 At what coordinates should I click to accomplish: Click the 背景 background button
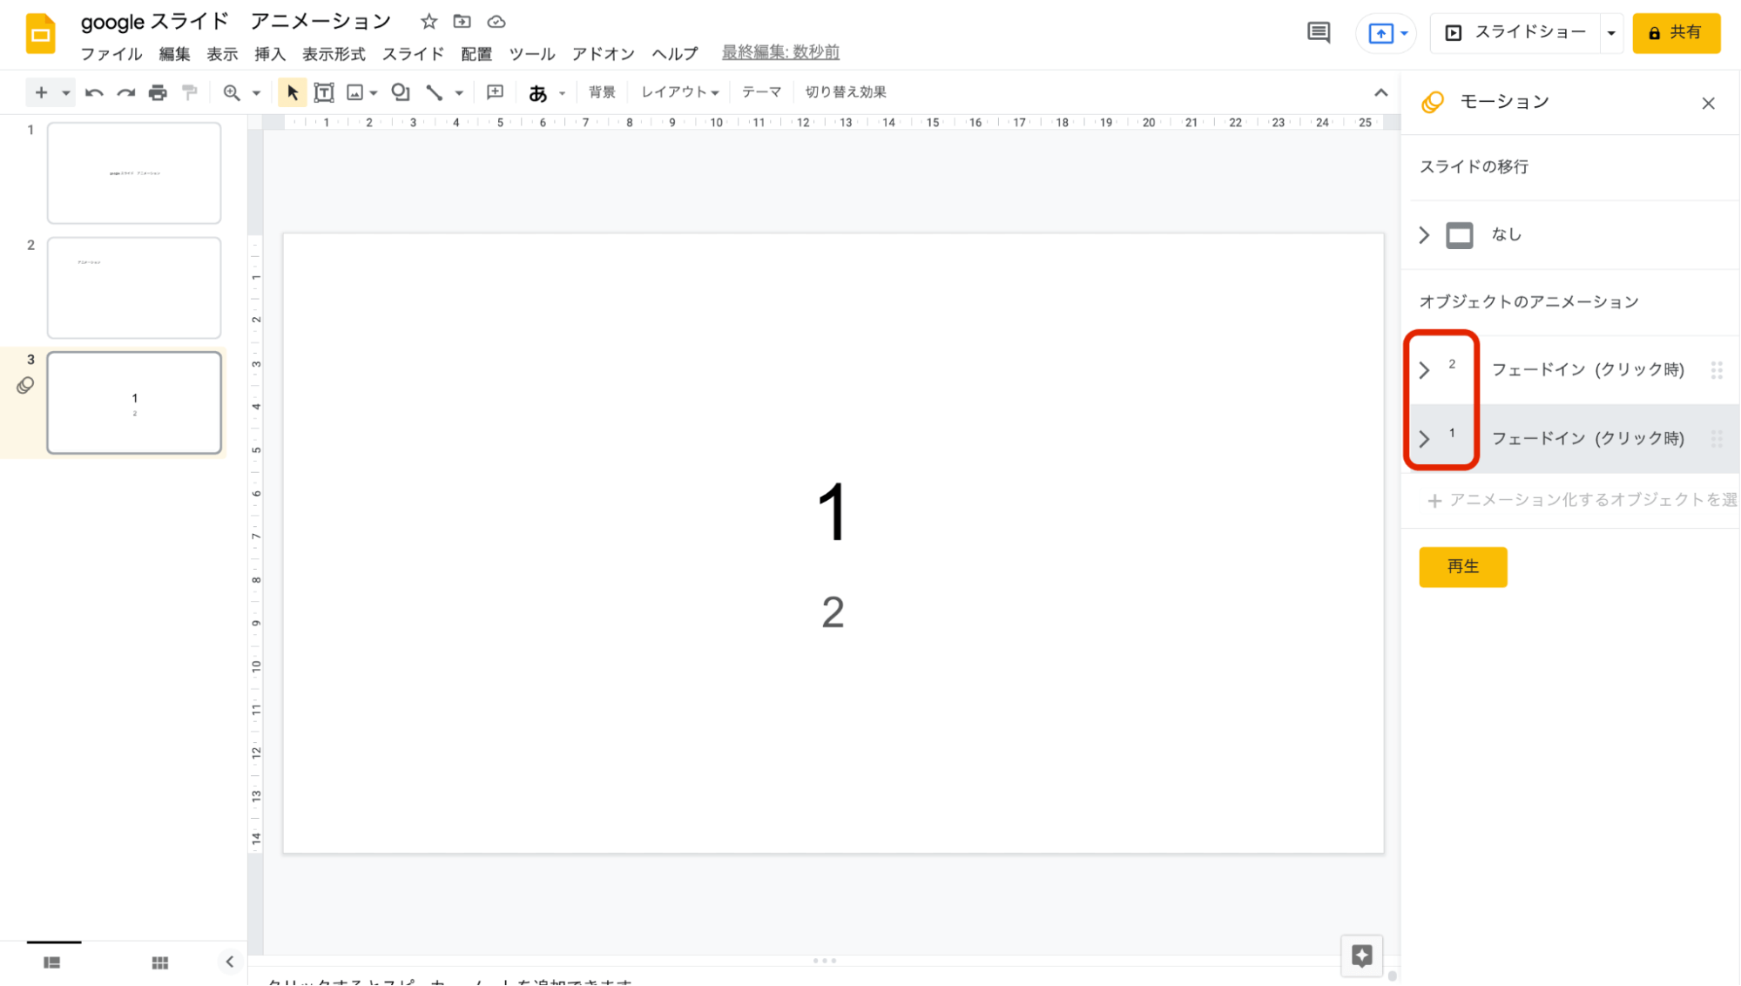click(602, 92)
